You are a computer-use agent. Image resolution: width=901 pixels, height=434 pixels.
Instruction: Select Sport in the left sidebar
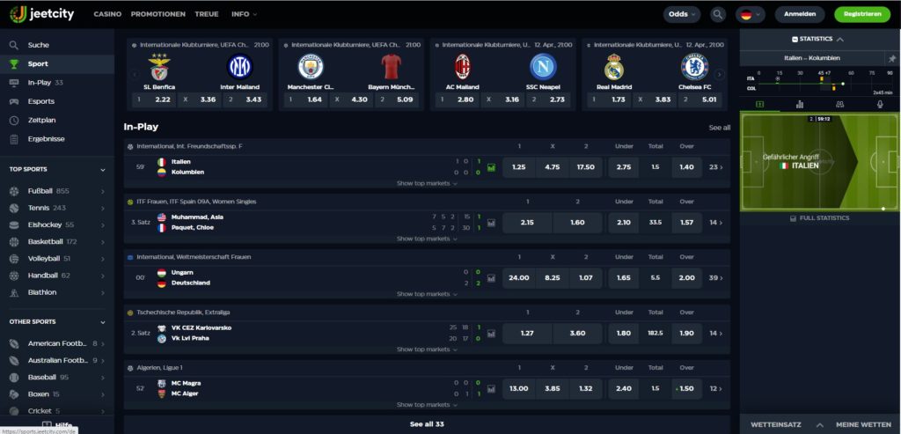point(57,63)
